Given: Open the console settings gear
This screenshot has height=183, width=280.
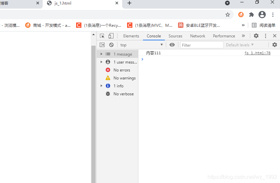Looking at the screenshot, I should 275,45.
